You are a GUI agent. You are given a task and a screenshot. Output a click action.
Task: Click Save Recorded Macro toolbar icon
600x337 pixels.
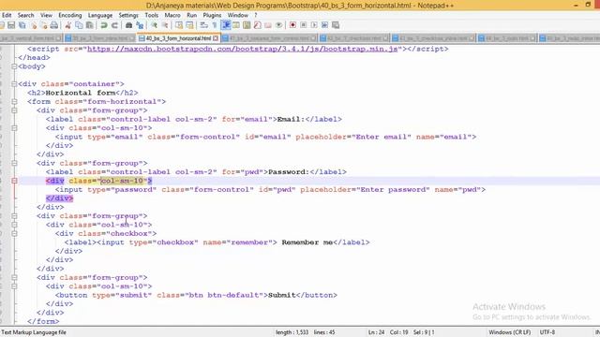click(x=336, y=25)
